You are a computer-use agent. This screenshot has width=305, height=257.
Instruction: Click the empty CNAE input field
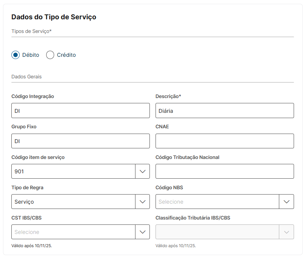coord(224,141)
